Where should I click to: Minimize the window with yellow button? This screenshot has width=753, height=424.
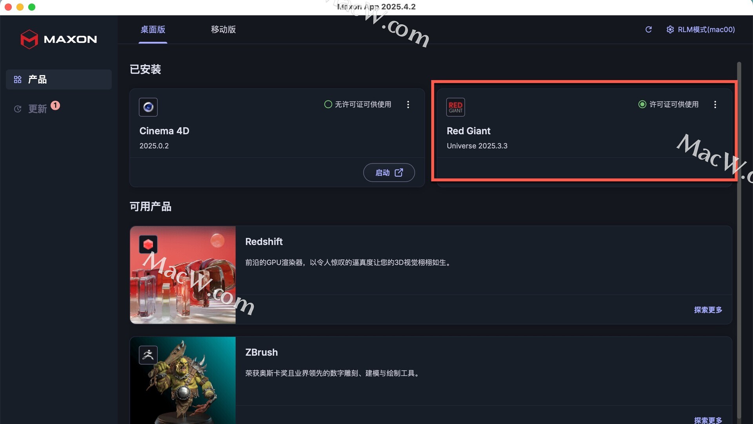tap(20, 7)
